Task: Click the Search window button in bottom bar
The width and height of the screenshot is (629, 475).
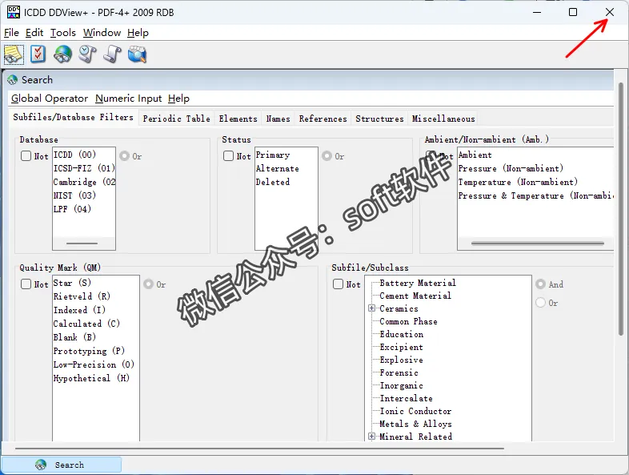Action: tap(62, 465)
